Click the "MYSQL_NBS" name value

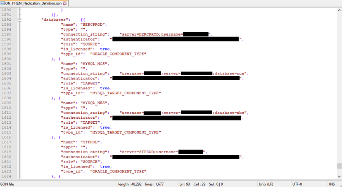(94, 103)
